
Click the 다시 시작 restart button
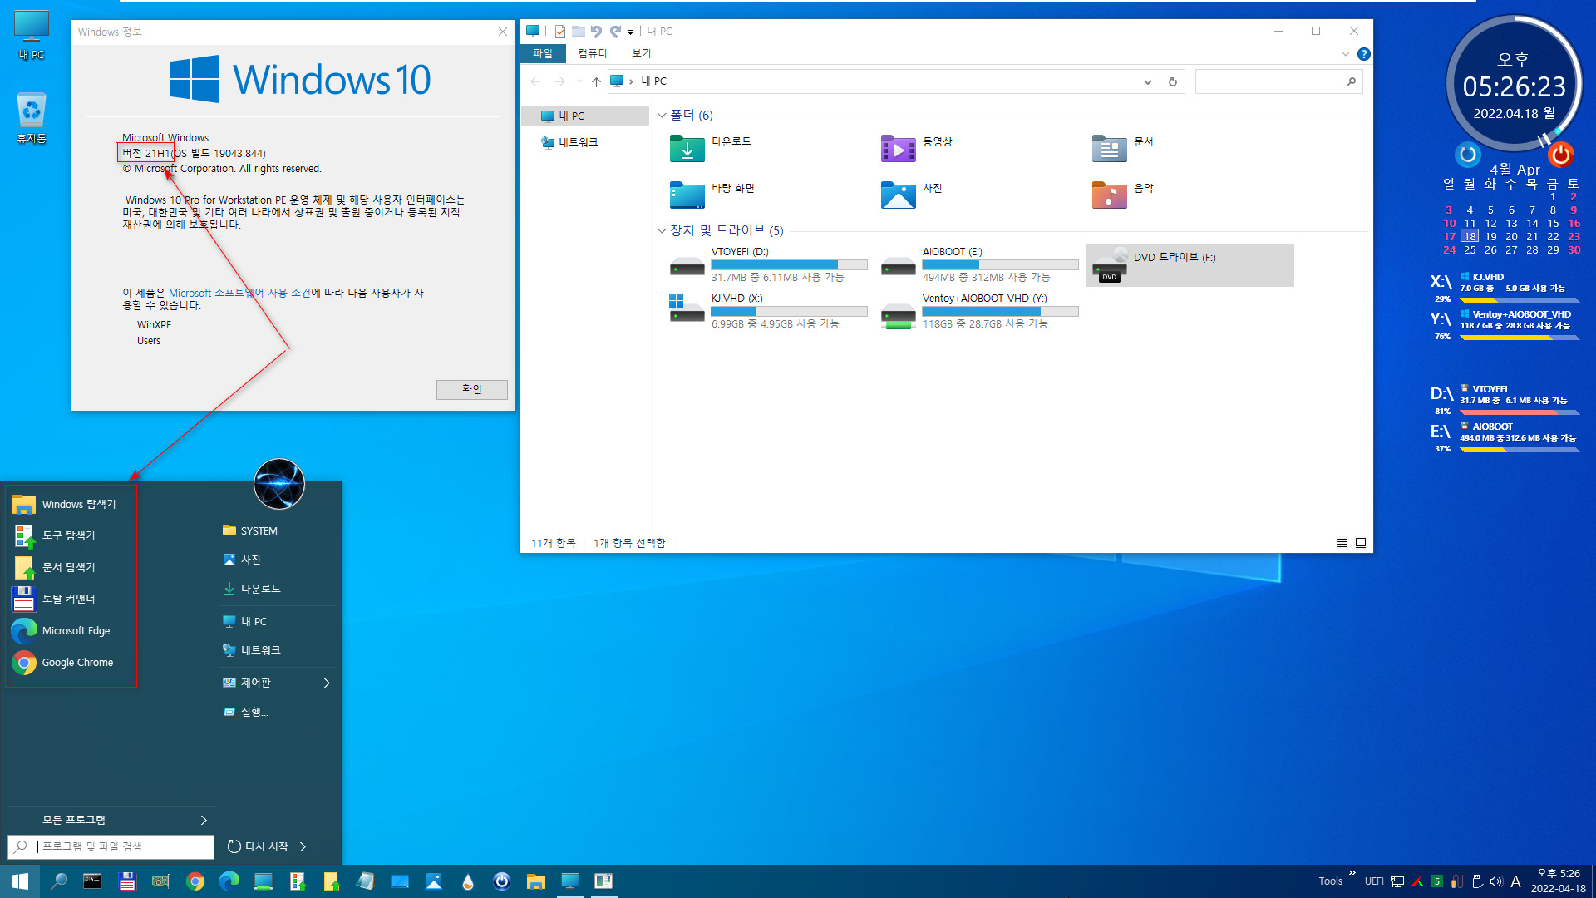click(x=258, y=846)
